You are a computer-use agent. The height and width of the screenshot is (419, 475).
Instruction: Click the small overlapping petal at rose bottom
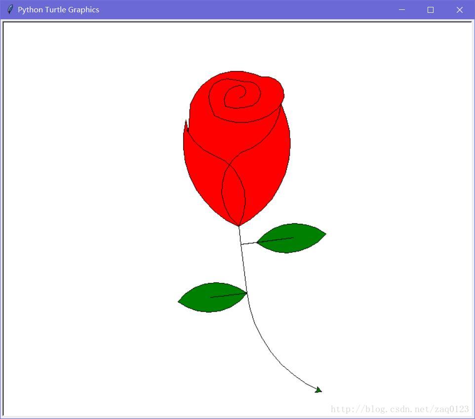(234, 192)
